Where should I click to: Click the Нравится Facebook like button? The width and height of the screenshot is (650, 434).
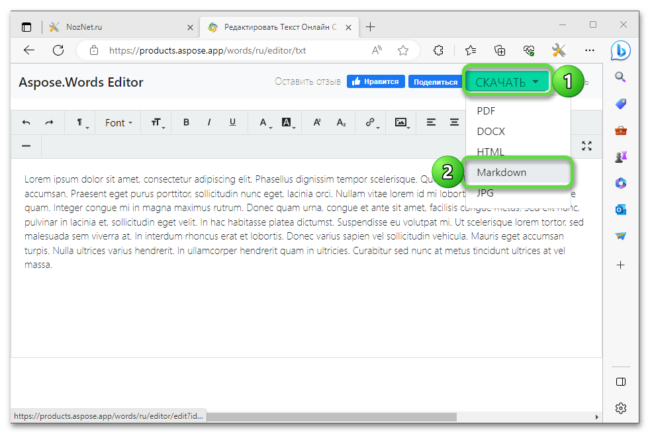375,81
